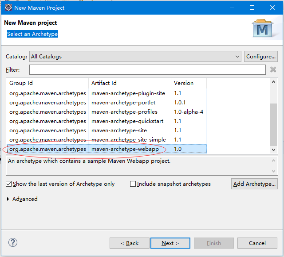Select the maven-archetype-portlet row
Image resolution: width=284 pixels, height=257 pixels.
click(106, 103)
